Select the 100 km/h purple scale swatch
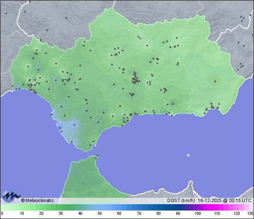254x219 pixels. pyautogui.click(x=198, y=208)
